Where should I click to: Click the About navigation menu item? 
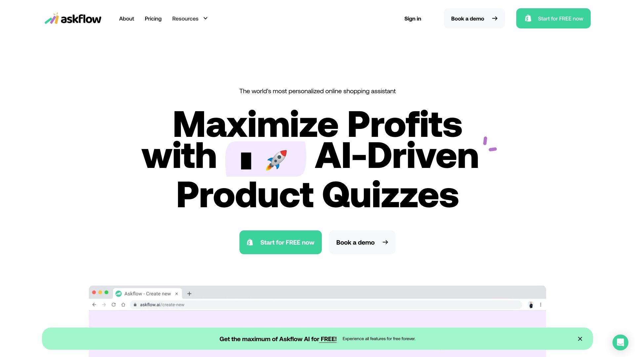pos(126,18)
